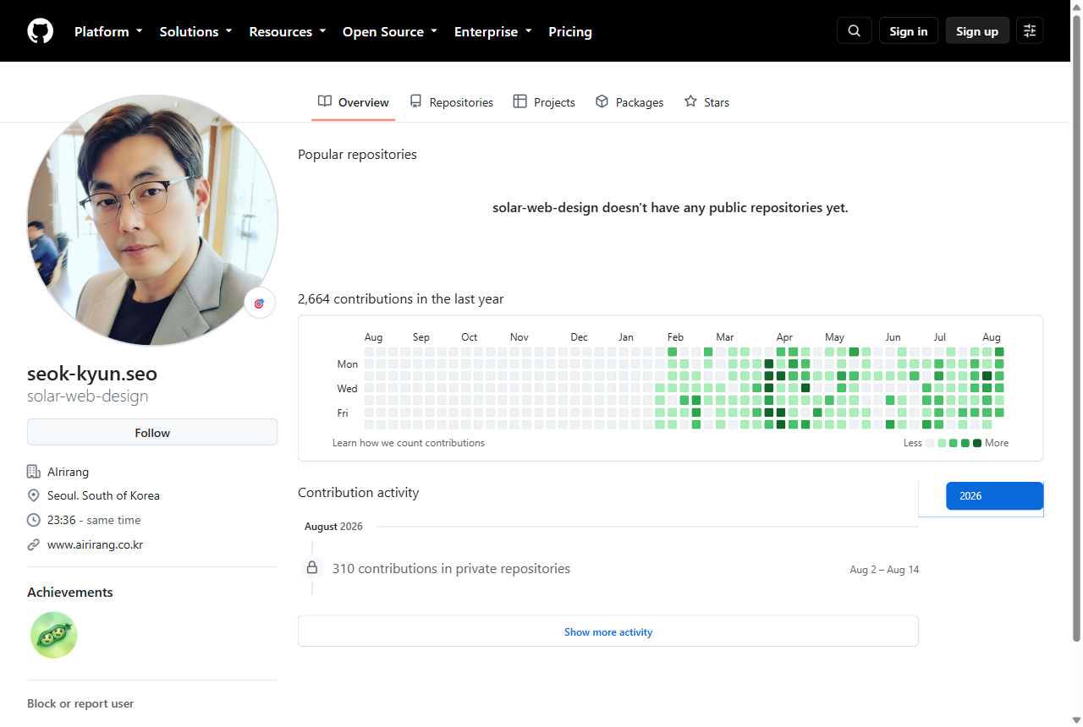Click the book icon in Overview tab
The width and height of the screenshot is (1083, 727).
(325, 101)
